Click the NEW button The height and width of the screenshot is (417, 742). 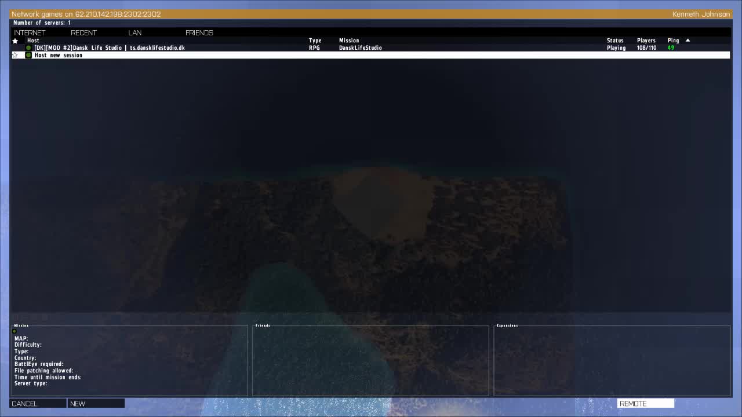coord(96,404)
